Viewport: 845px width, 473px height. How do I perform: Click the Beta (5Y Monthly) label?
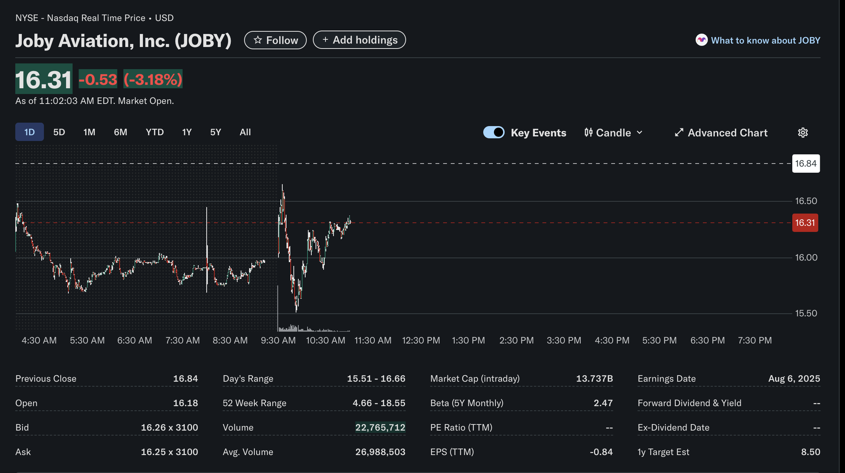point(467,403)
